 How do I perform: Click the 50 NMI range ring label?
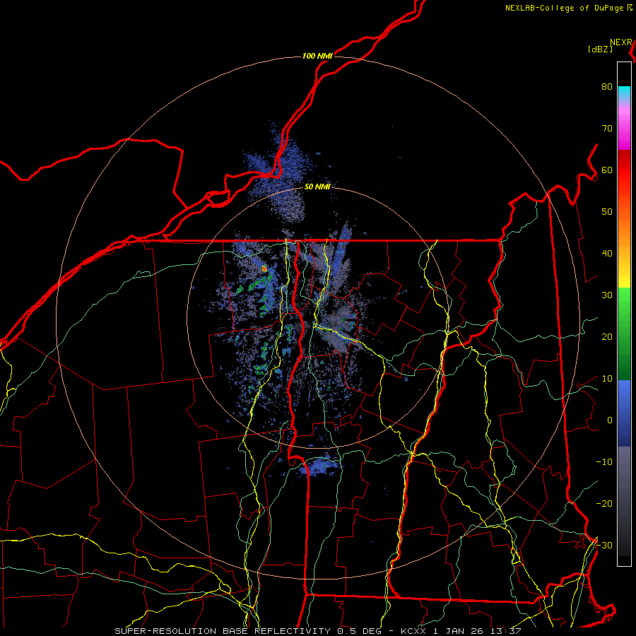317,187
